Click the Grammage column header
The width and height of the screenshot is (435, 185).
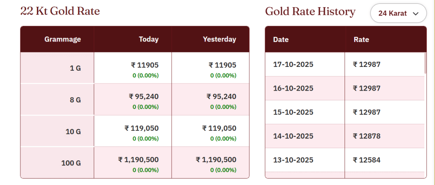coord(62,39)
